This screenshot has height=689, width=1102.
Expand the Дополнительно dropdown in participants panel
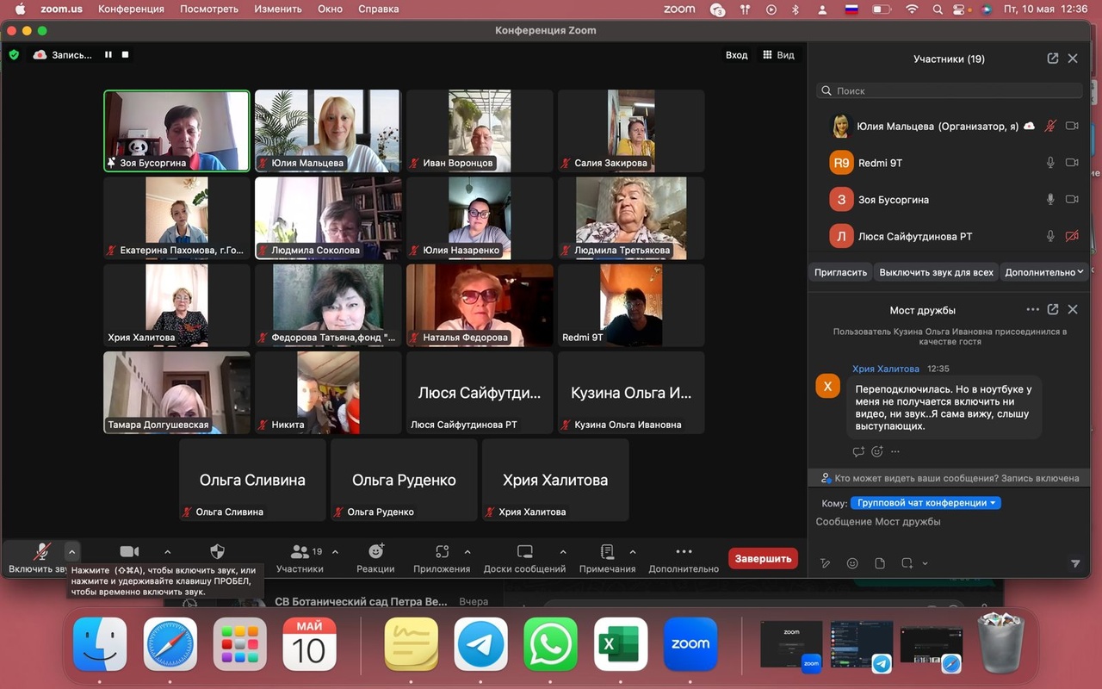(1043, 272)
